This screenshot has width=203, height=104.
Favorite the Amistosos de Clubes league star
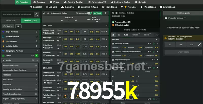click(x=44, y=13)
